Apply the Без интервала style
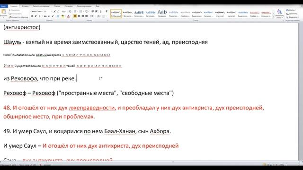Viewport: 303px width, 170px height. [127, 14]
